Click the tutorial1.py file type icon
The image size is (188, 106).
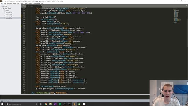click(5, 12)
